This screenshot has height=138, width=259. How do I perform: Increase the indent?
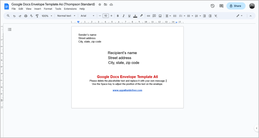(210, 16)
